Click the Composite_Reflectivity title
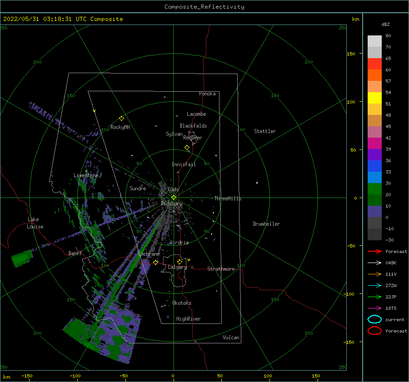409x382 pixels. coord(204,7)
